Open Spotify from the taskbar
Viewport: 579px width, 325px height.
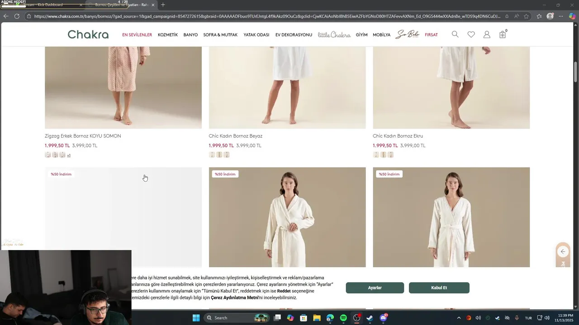tap(343, 318)
